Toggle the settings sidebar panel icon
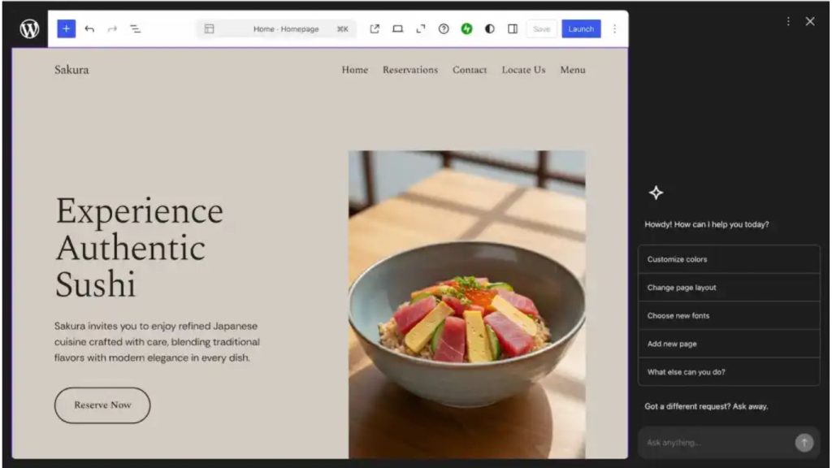 pyautogui.click(x=513, y=28)
